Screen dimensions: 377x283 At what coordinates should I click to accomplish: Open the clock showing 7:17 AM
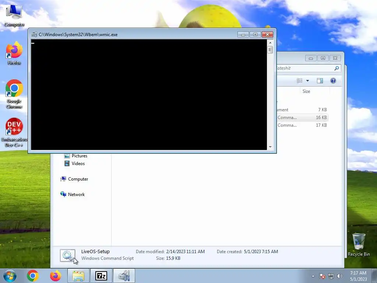(x=358, y=276)
